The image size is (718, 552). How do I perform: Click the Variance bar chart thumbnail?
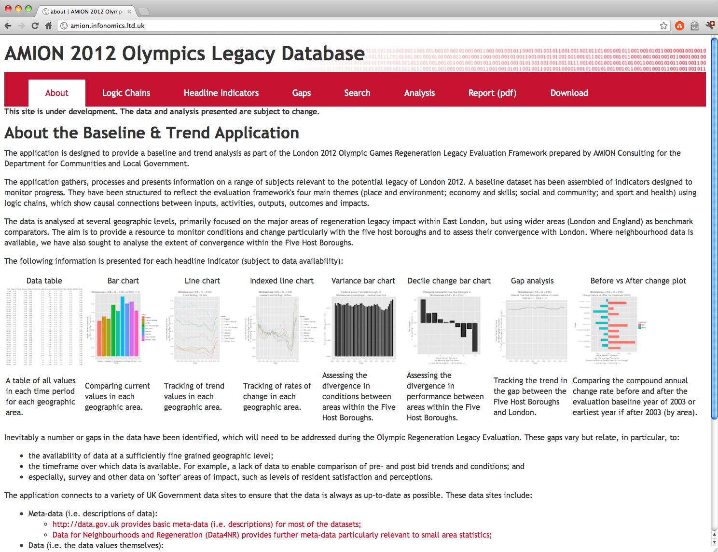pyautogui.click(x=361, y=326)
